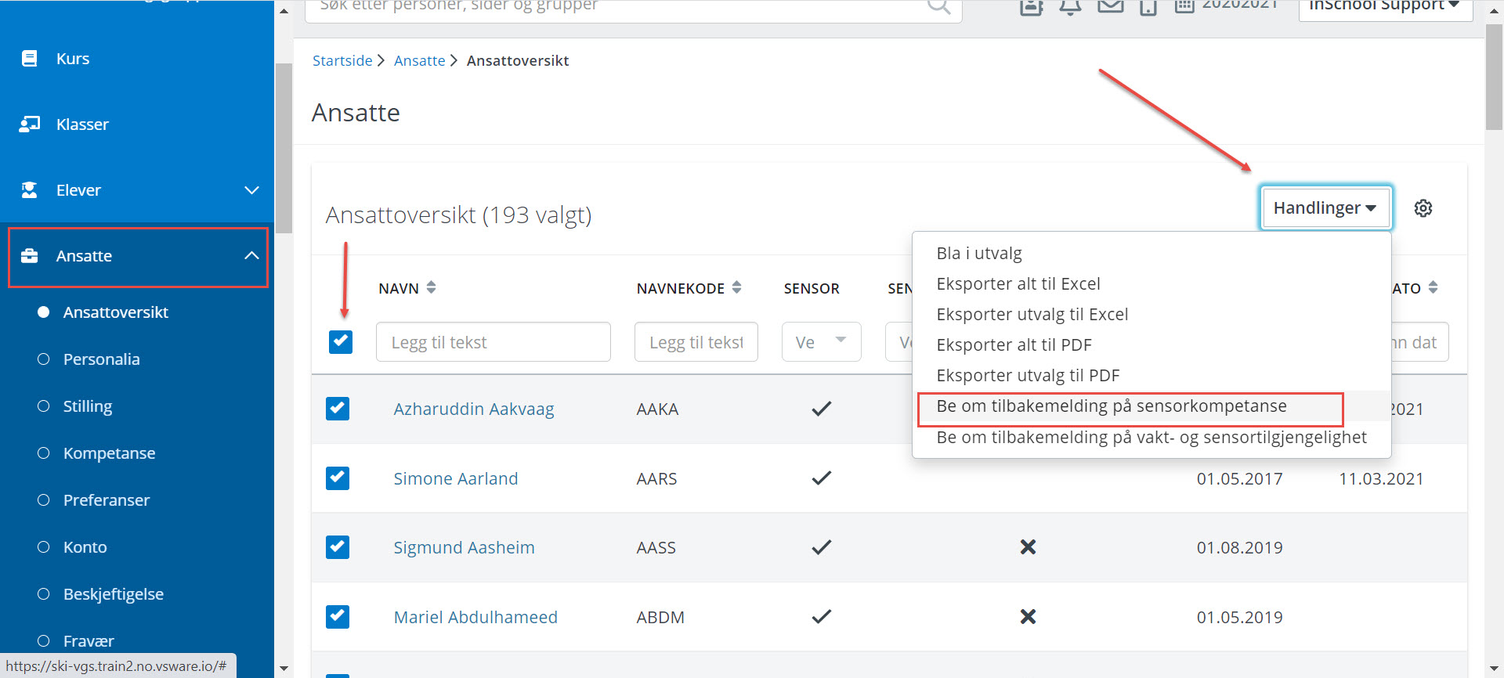Click the magnifier icon in search bar
This screenshot has width=1504, height=678.
pyautogui.click(x=938, y=6)
